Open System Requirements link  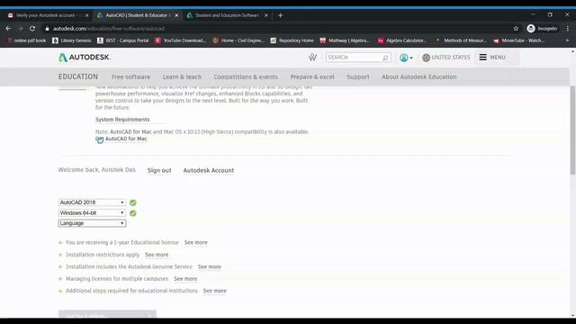click(x=122, y=120)
